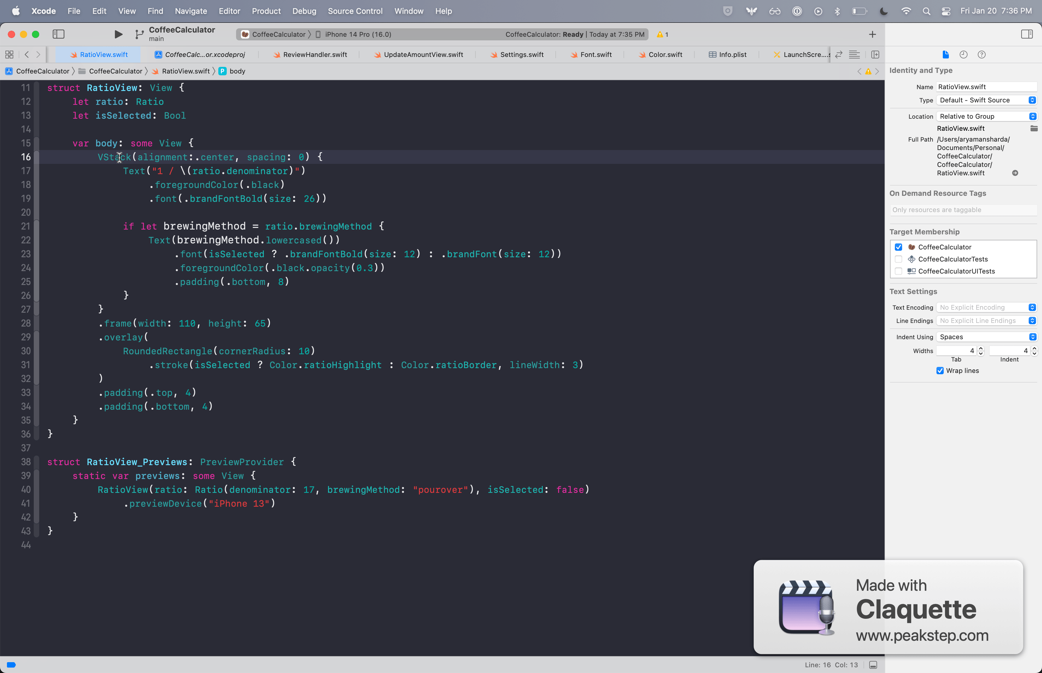Click the source control branch icon showing main
The width and height of the screenshot is (1042, 673).
139,34
